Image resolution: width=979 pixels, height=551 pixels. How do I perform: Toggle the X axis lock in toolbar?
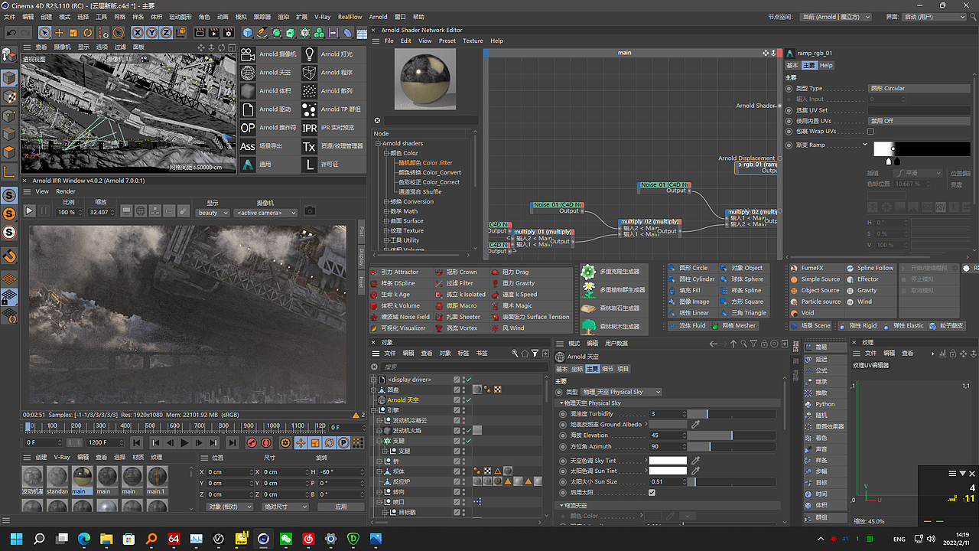coord(138,33)
